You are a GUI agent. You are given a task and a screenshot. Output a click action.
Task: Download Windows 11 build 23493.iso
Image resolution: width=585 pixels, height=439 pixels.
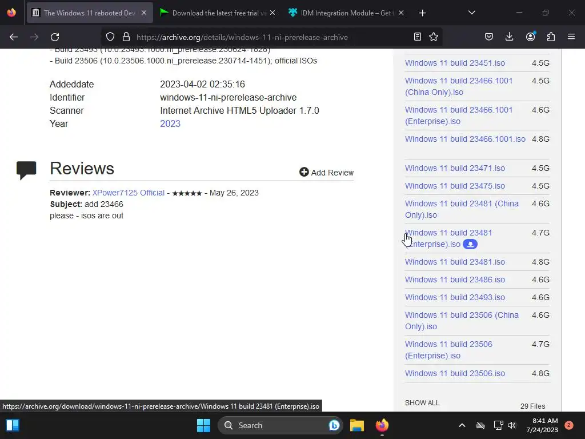pos(455,297)
